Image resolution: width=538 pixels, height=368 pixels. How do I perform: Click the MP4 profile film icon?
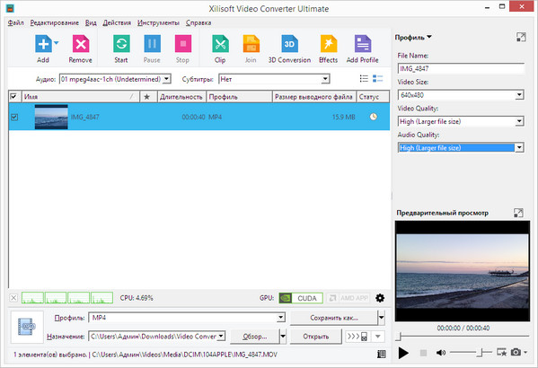point(27,327)
